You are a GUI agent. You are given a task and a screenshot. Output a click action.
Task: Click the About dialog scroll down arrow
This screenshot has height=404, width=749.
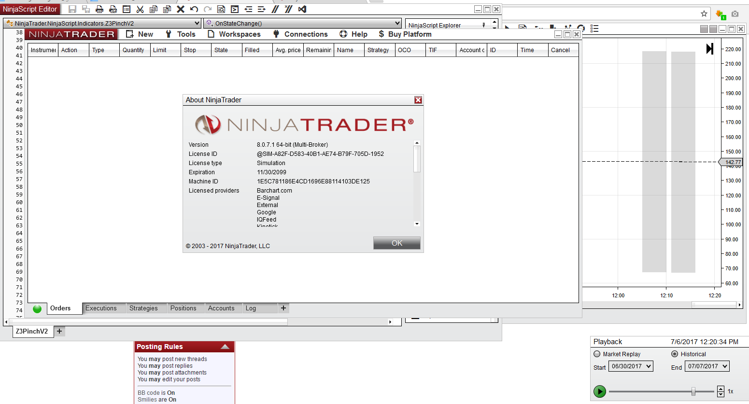[417, 224]
